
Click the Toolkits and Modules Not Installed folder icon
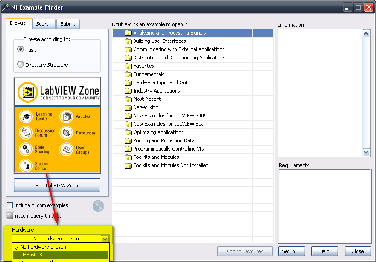coord(128,166)
